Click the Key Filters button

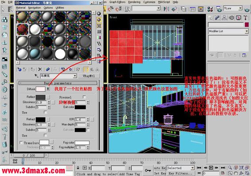click(x=181, y=173)
